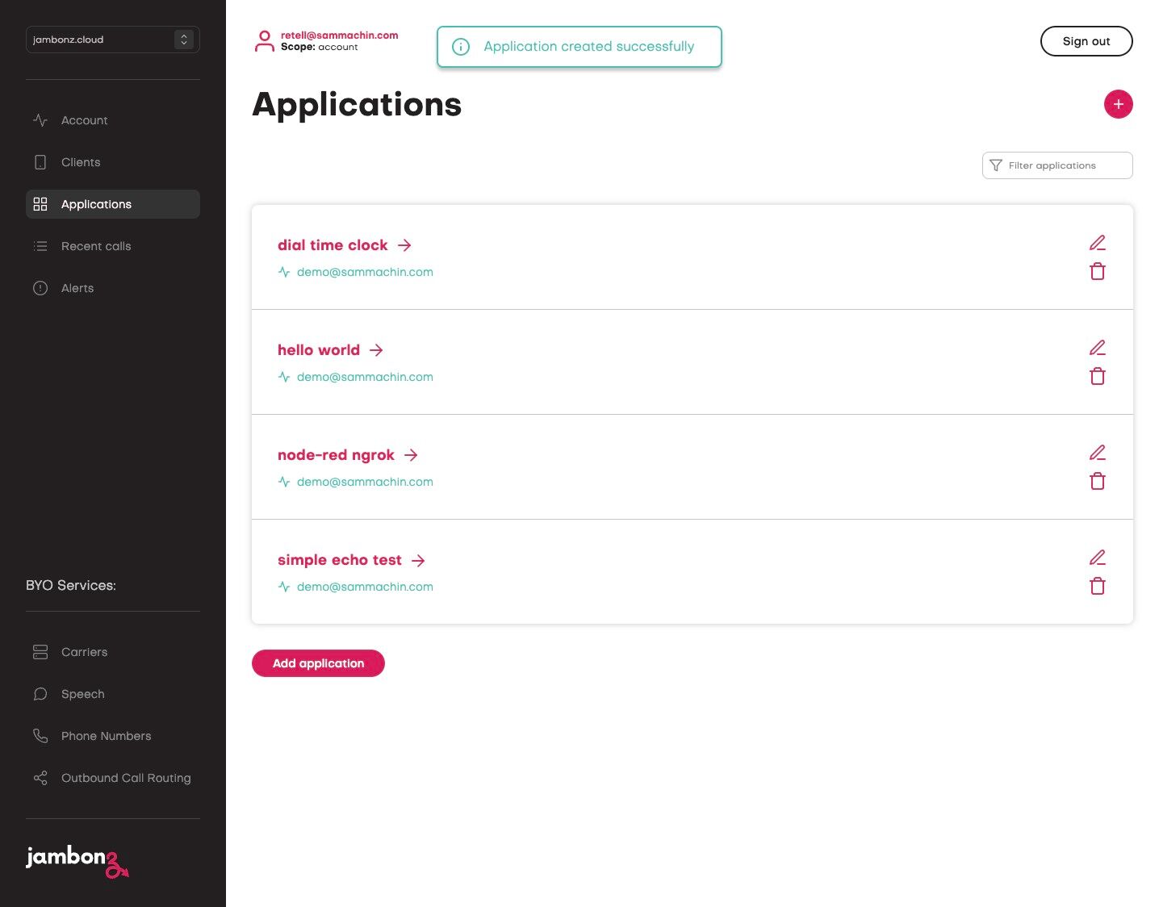
Task: Click the Sign out button
Action: tap(1086, 41)
